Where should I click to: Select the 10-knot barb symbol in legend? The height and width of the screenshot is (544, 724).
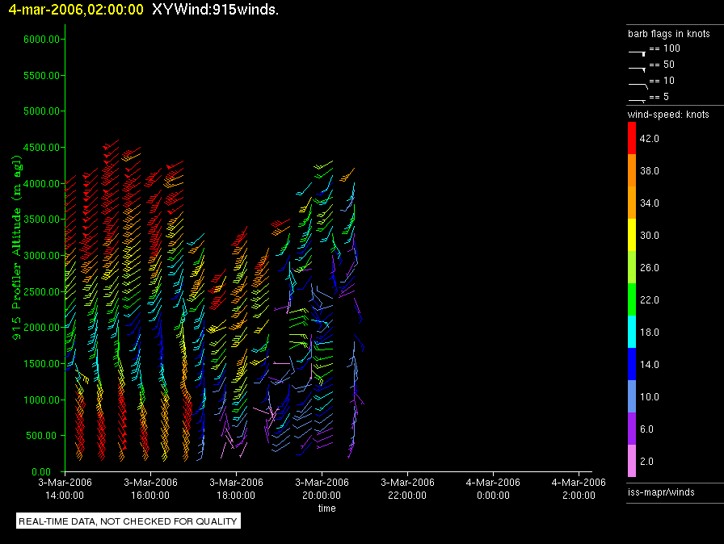pos(638,83)
